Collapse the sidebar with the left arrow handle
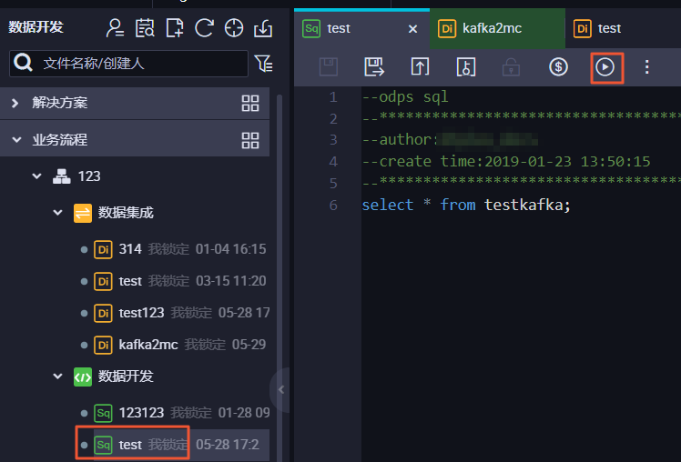 tap(280, 389)
